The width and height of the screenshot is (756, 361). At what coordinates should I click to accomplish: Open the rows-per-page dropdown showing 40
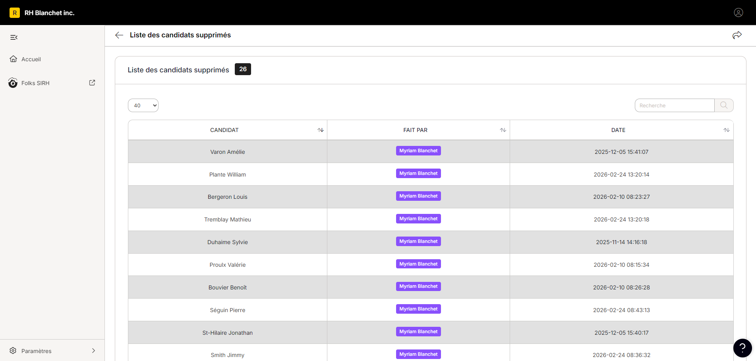click(x=143, y=105)
